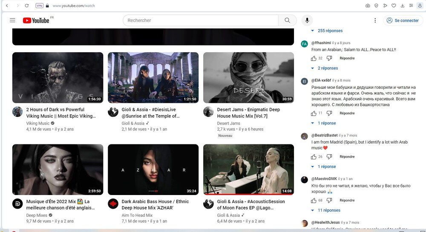Open the three-dot settings menu
Image resolution: width=426 pixels, height=232 pixels.
(x=375, y=20)
